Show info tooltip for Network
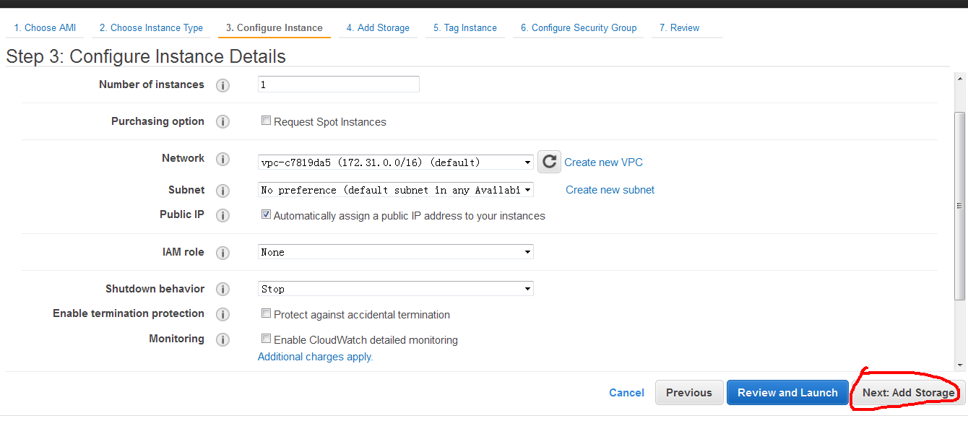Viewport: 968px width, 421px height. pos(222,159)
